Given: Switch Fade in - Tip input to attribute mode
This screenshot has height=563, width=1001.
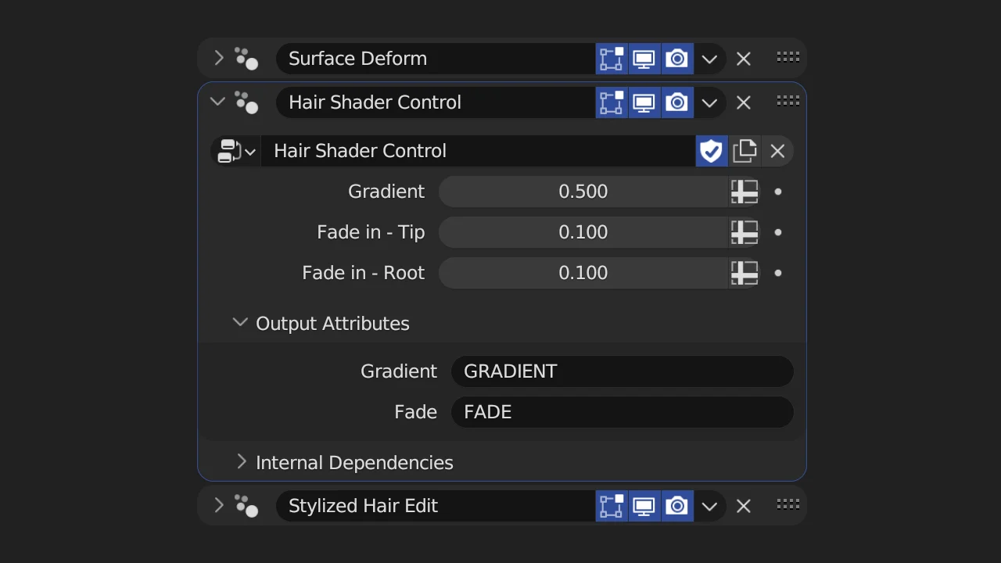Looking at the screenshot, I should [744, 232].
